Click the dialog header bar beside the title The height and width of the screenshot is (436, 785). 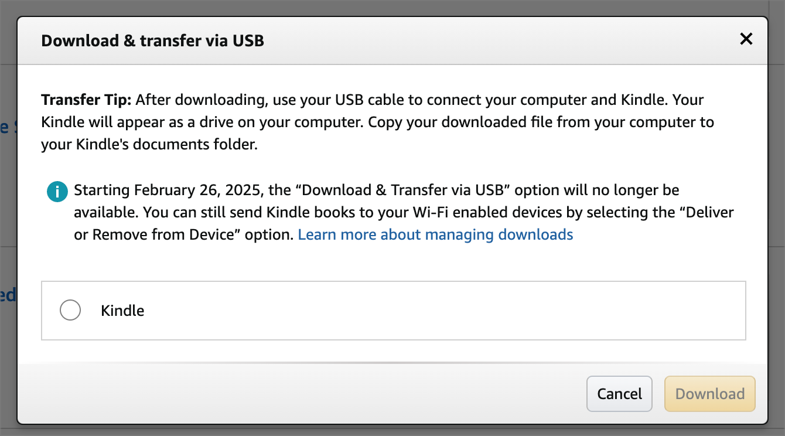(x=498, y=40)
